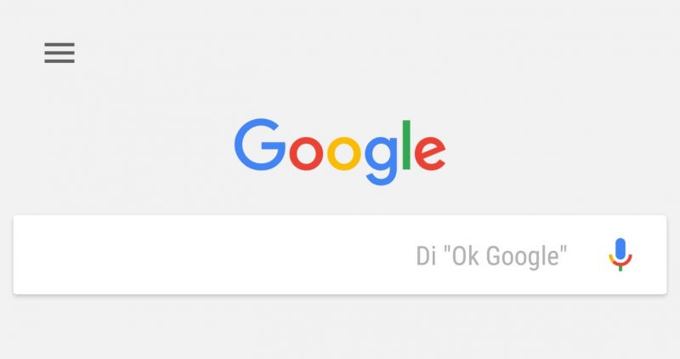Image resolution: width=680 pixels, height=359 pixels.
Task: Tap the green stand of the microphone
Action: click(620, 268)
